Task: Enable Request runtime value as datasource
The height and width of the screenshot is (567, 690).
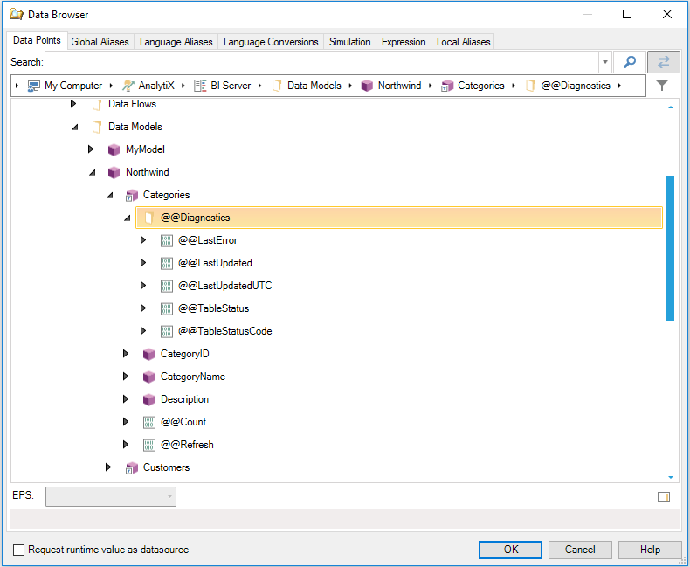Action: (19, 550)
